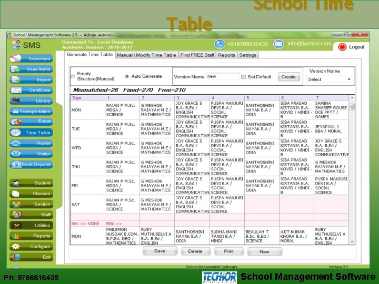Select the TUE period 6 SIBA PRASAD cell
This screenshot has height=284, width=379.
296,129
